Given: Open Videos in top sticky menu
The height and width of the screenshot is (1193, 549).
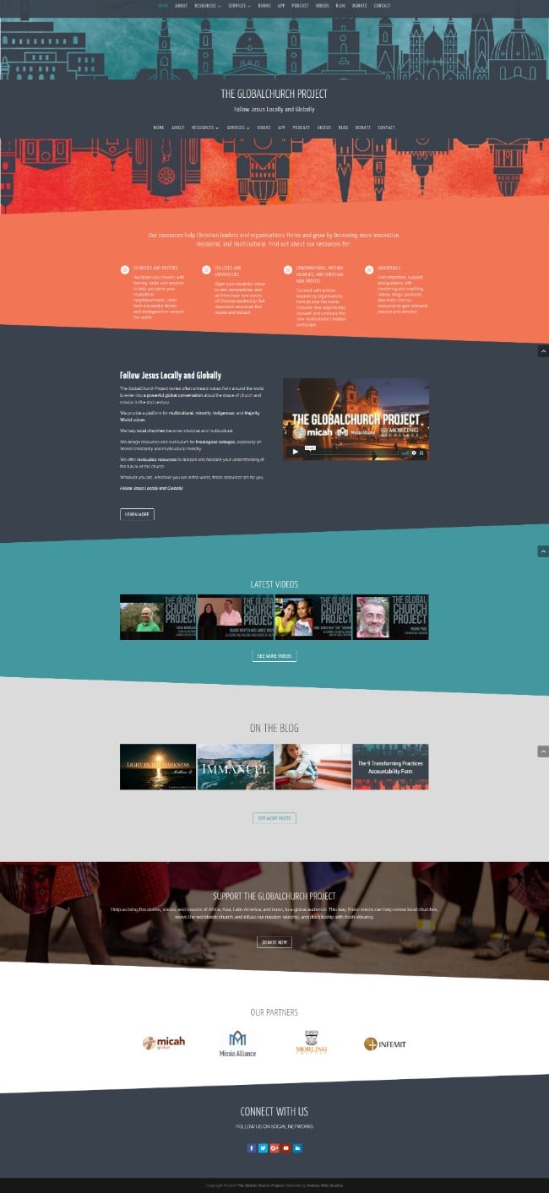Looking at the screenshot, I should point(323,5).
